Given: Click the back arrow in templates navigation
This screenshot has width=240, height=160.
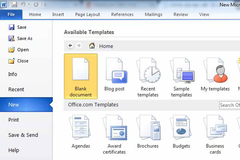Looking at the screenshot, I should click(x=70, y=46).
